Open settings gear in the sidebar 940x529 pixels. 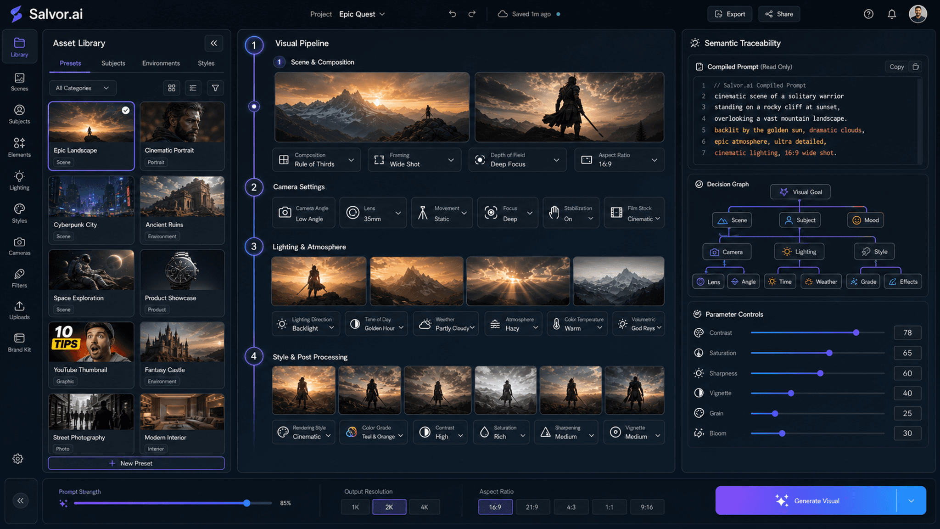tap(18, 459)
